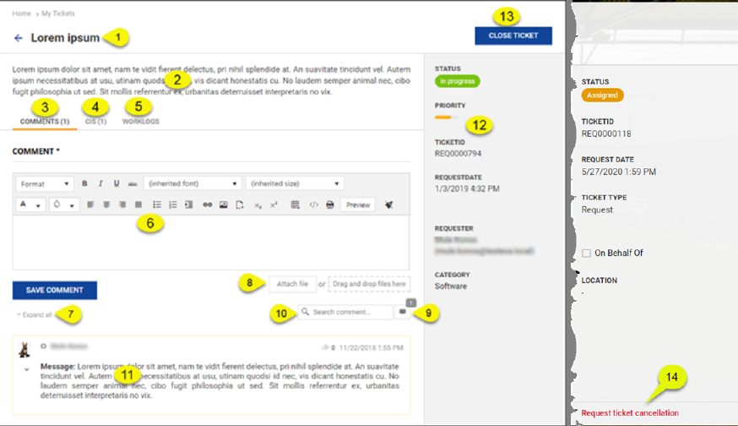
Task: Expand all comments
Action: click(35, 314)
